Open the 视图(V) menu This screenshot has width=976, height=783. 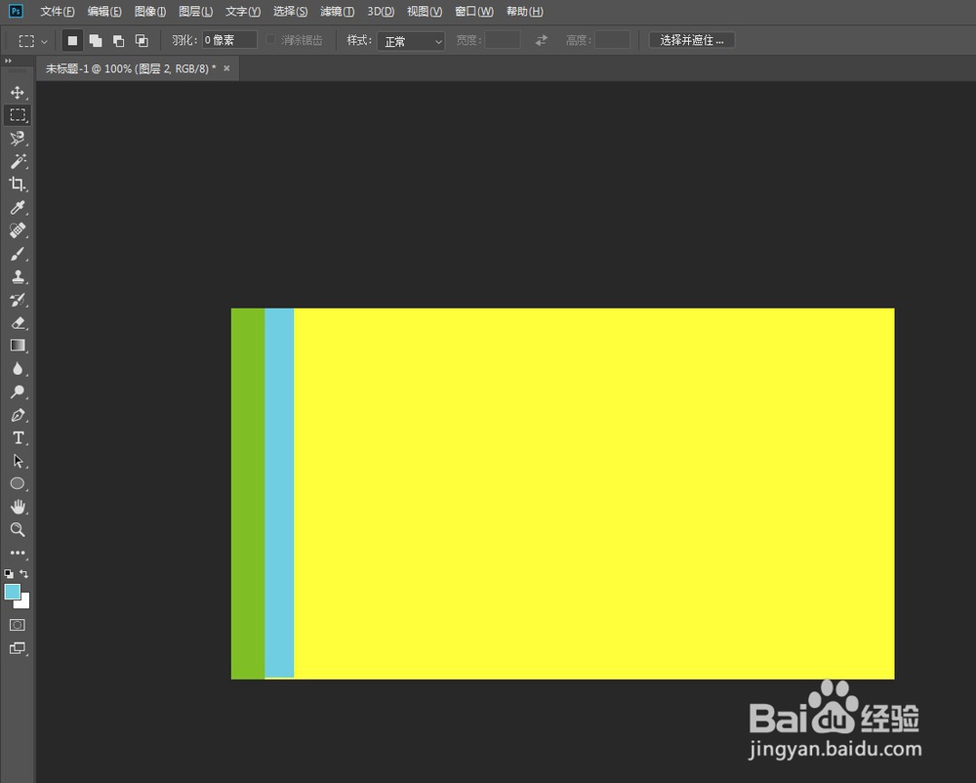(x=425, y=11)
